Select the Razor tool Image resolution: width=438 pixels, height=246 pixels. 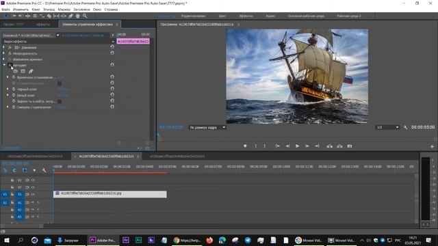49,16
